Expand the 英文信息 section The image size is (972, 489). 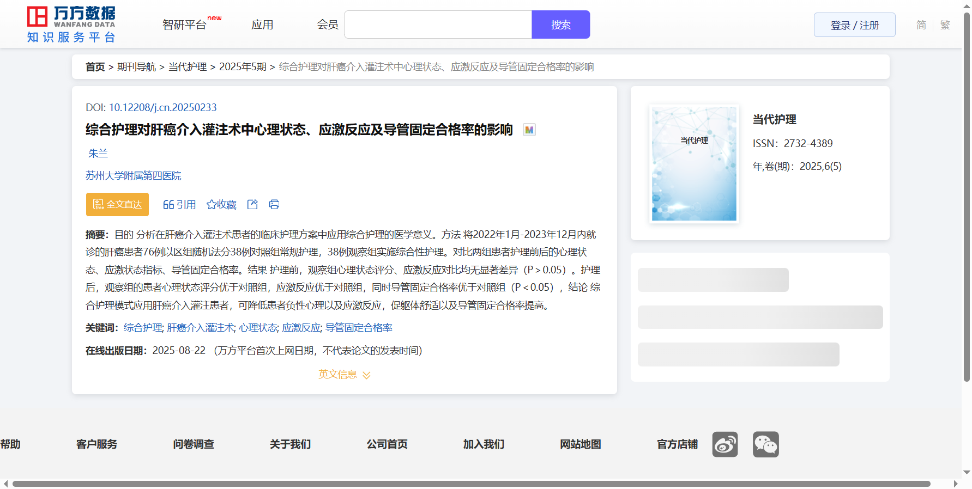(344, 374)
